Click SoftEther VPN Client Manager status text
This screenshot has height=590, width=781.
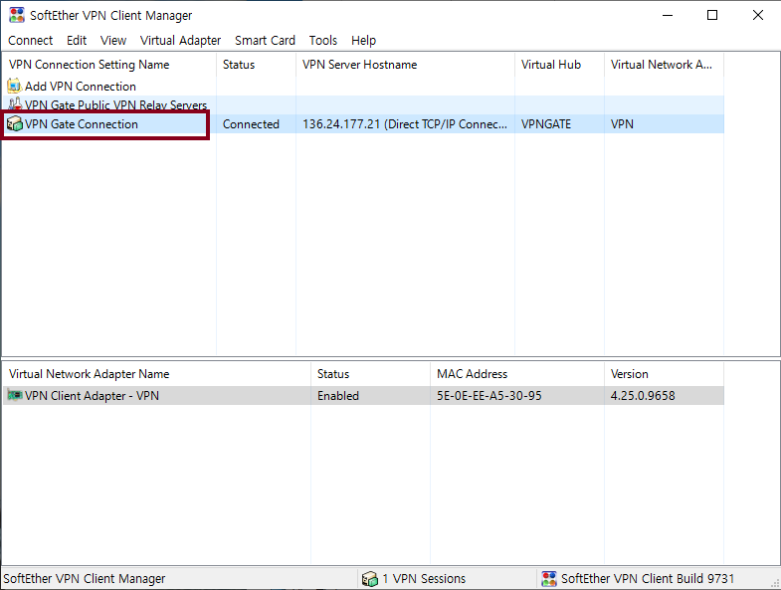click(85, 578)
